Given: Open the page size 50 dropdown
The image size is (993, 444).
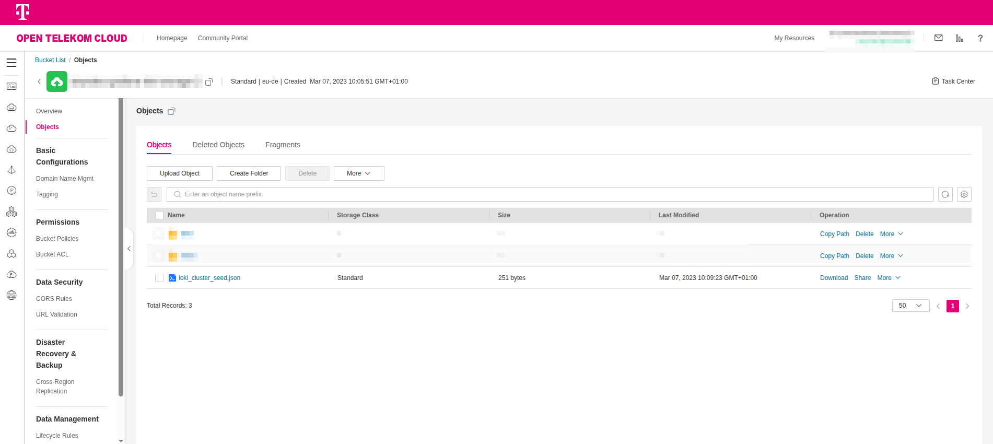Looking at the screenshot, I should 910,306.
